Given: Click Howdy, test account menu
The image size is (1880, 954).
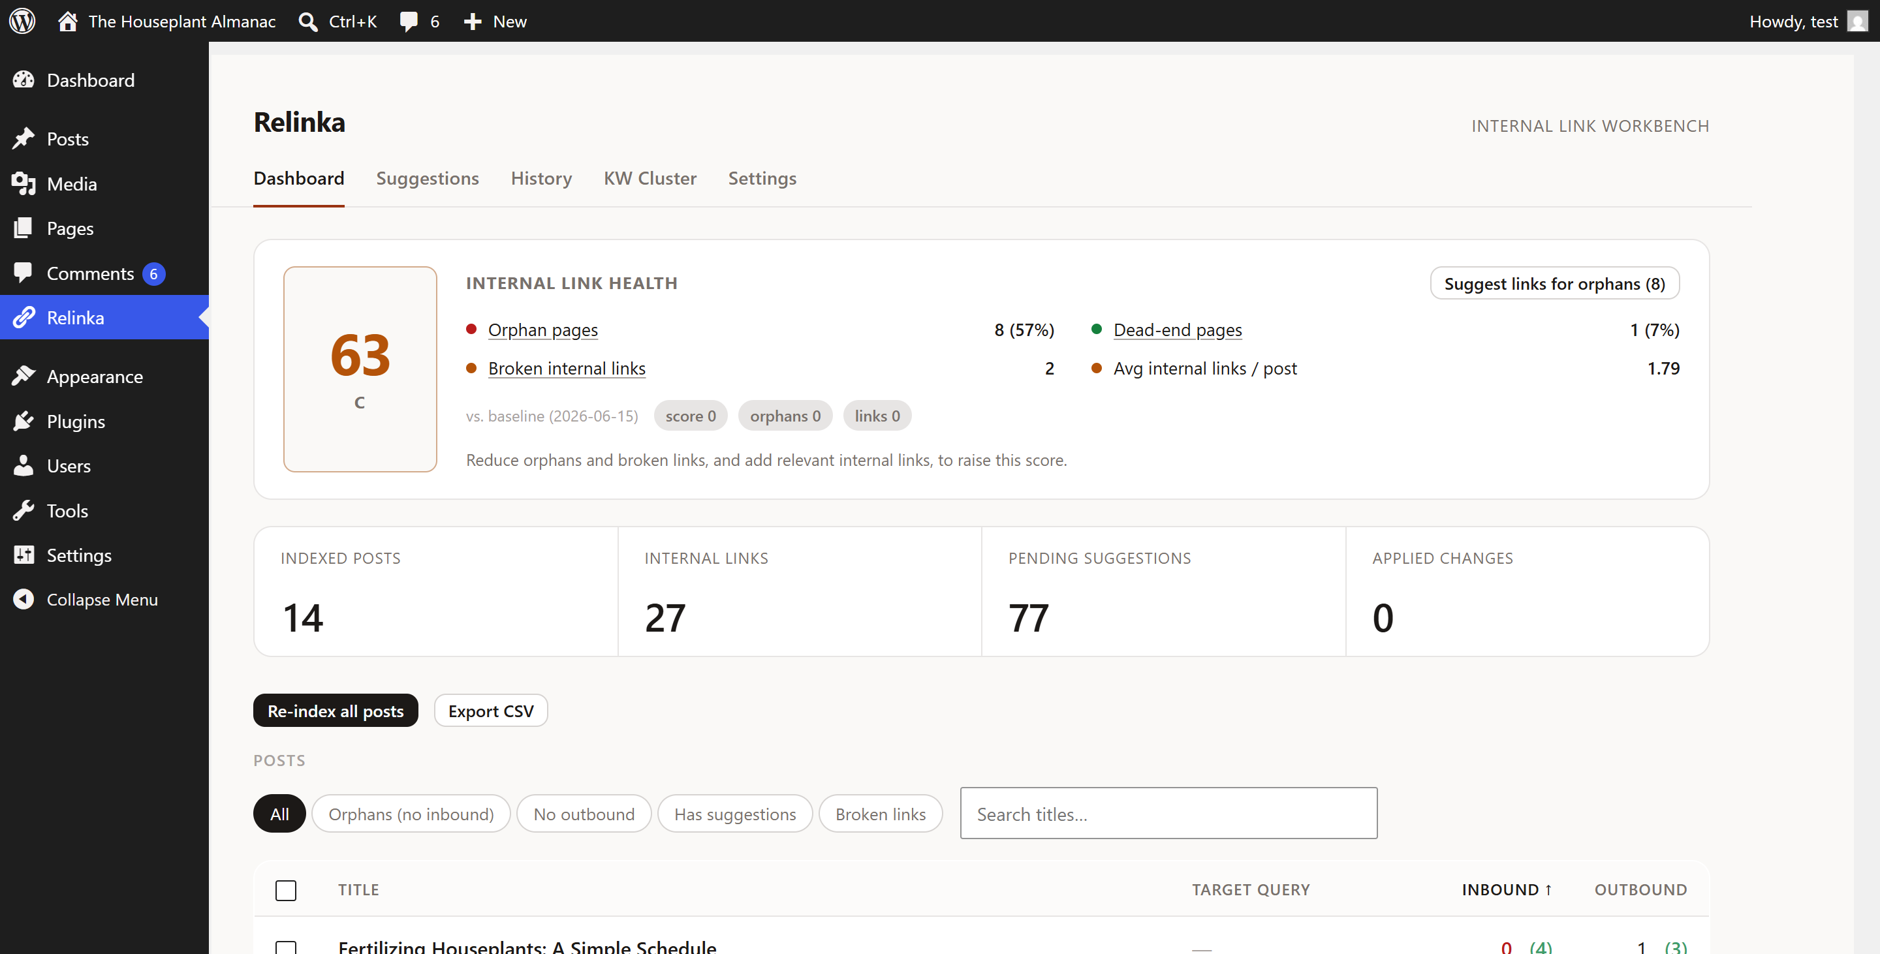Looking at the screenshot, I should coord(1808,21).
